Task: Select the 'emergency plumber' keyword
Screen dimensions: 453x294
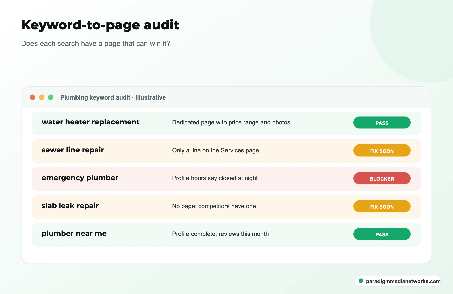Action: pyautogui.click(x=80, y=178)
